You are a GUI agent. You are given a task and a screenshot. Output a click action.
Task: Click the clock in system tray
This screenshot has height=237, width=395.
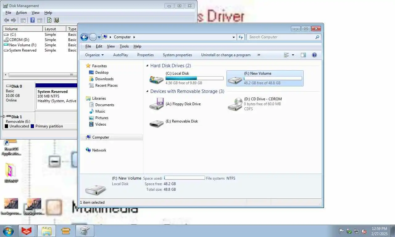coord(379,231)
